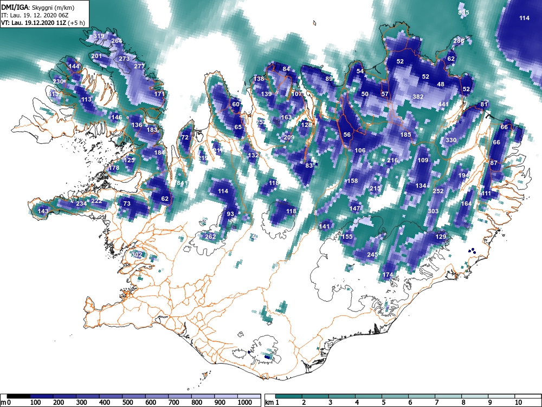Click the visibility value 83 on the map

coord(309,166)
